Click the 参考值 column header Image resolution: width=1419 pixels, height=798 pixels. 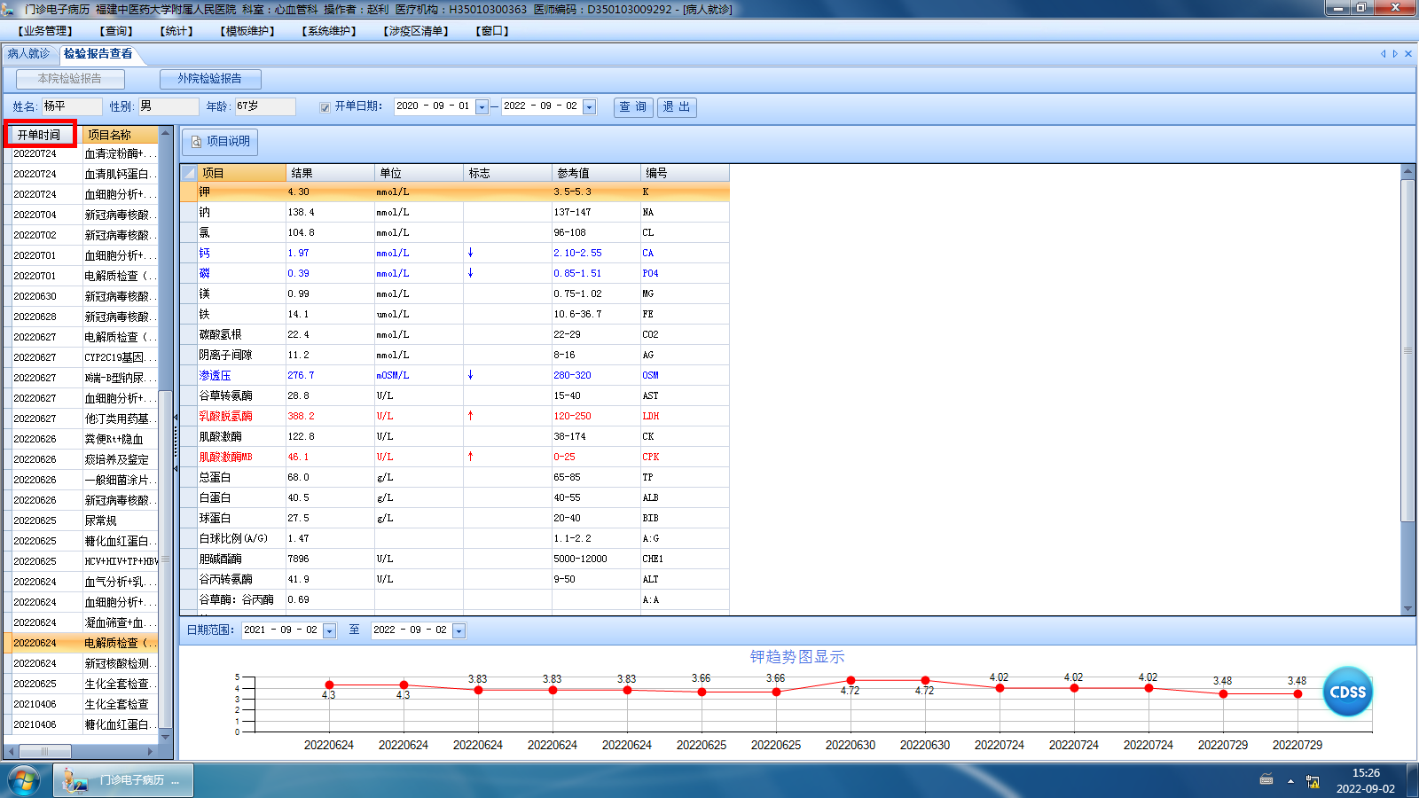pyautogui.click(x=596, y=173)
